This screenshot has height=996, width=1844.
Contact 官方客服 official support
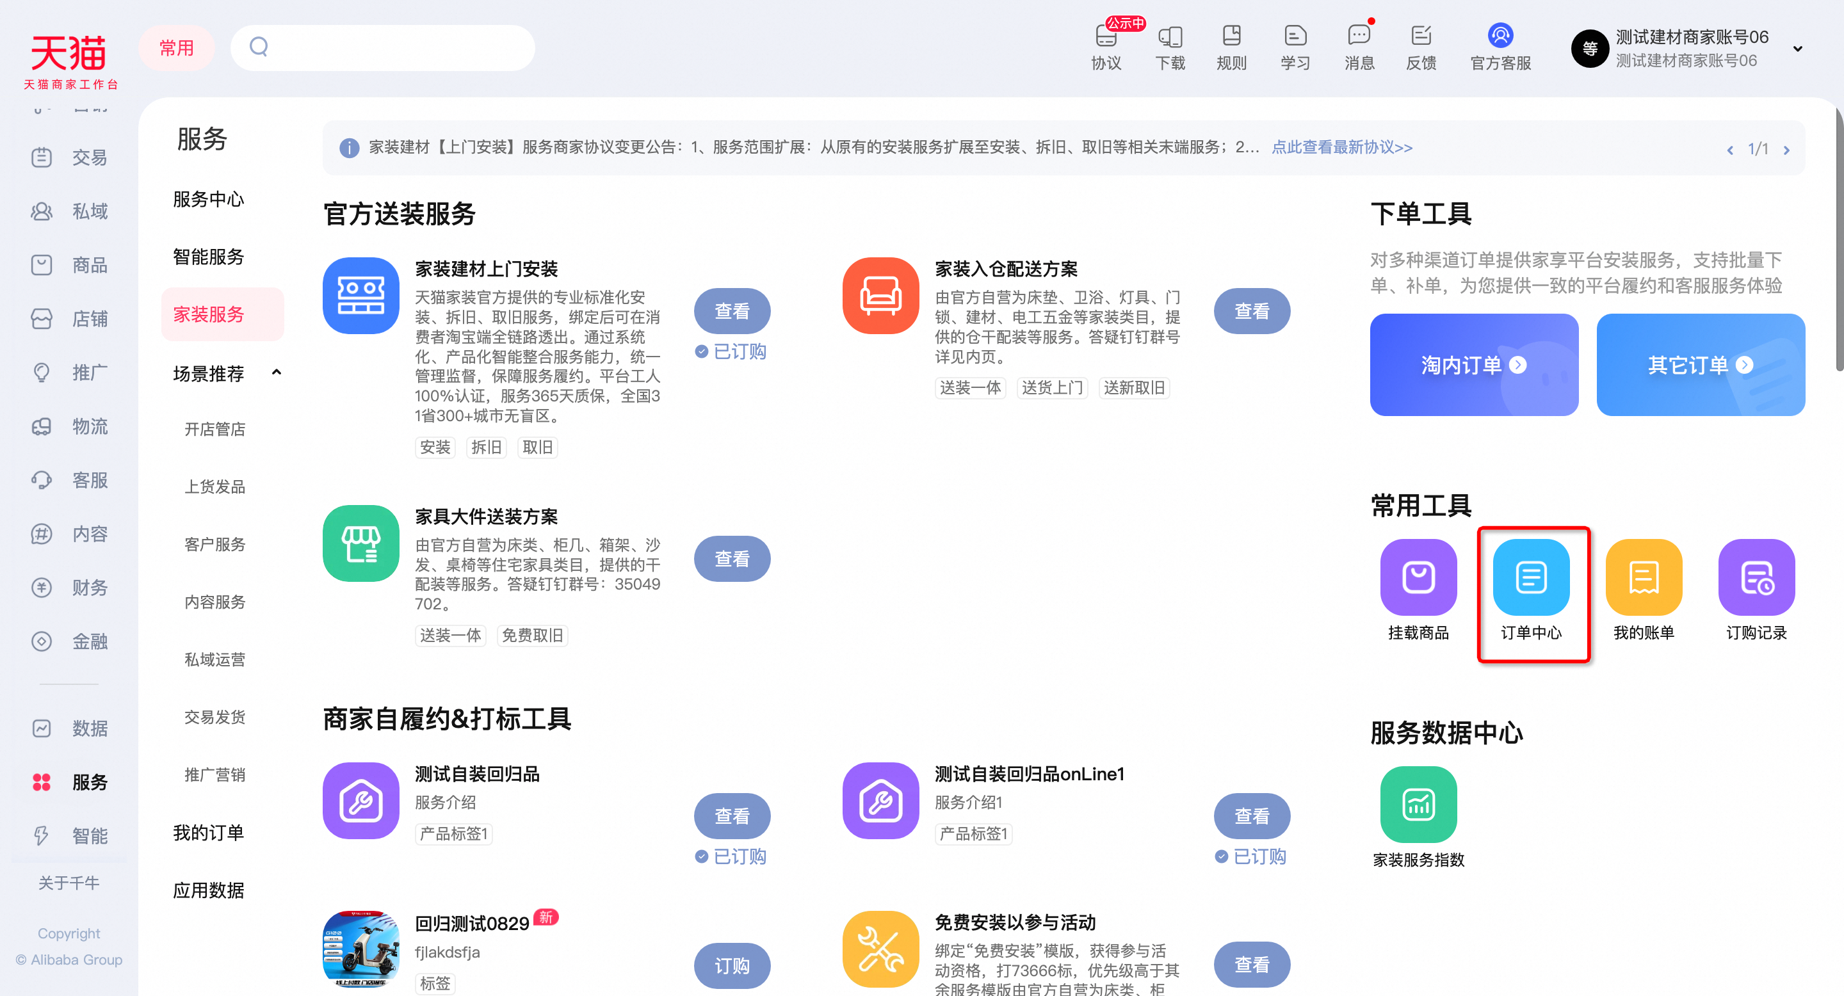(x=1500, y=47)
